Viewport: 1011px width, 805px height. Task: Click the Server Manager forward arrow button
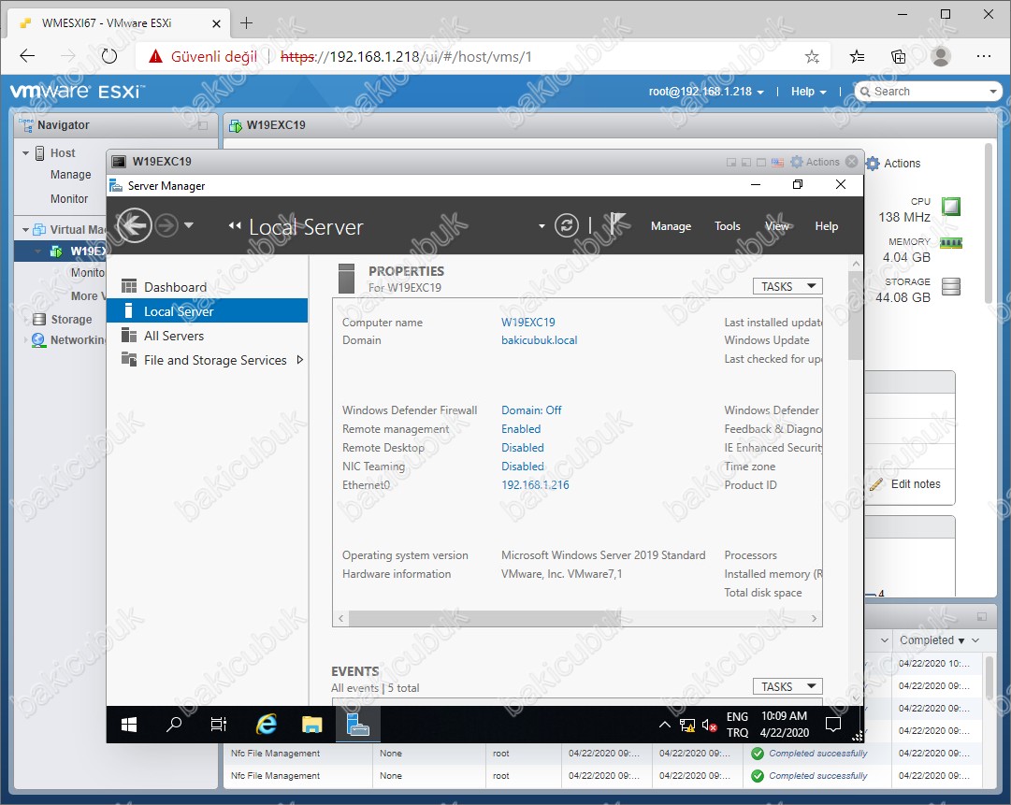point(166,225)
